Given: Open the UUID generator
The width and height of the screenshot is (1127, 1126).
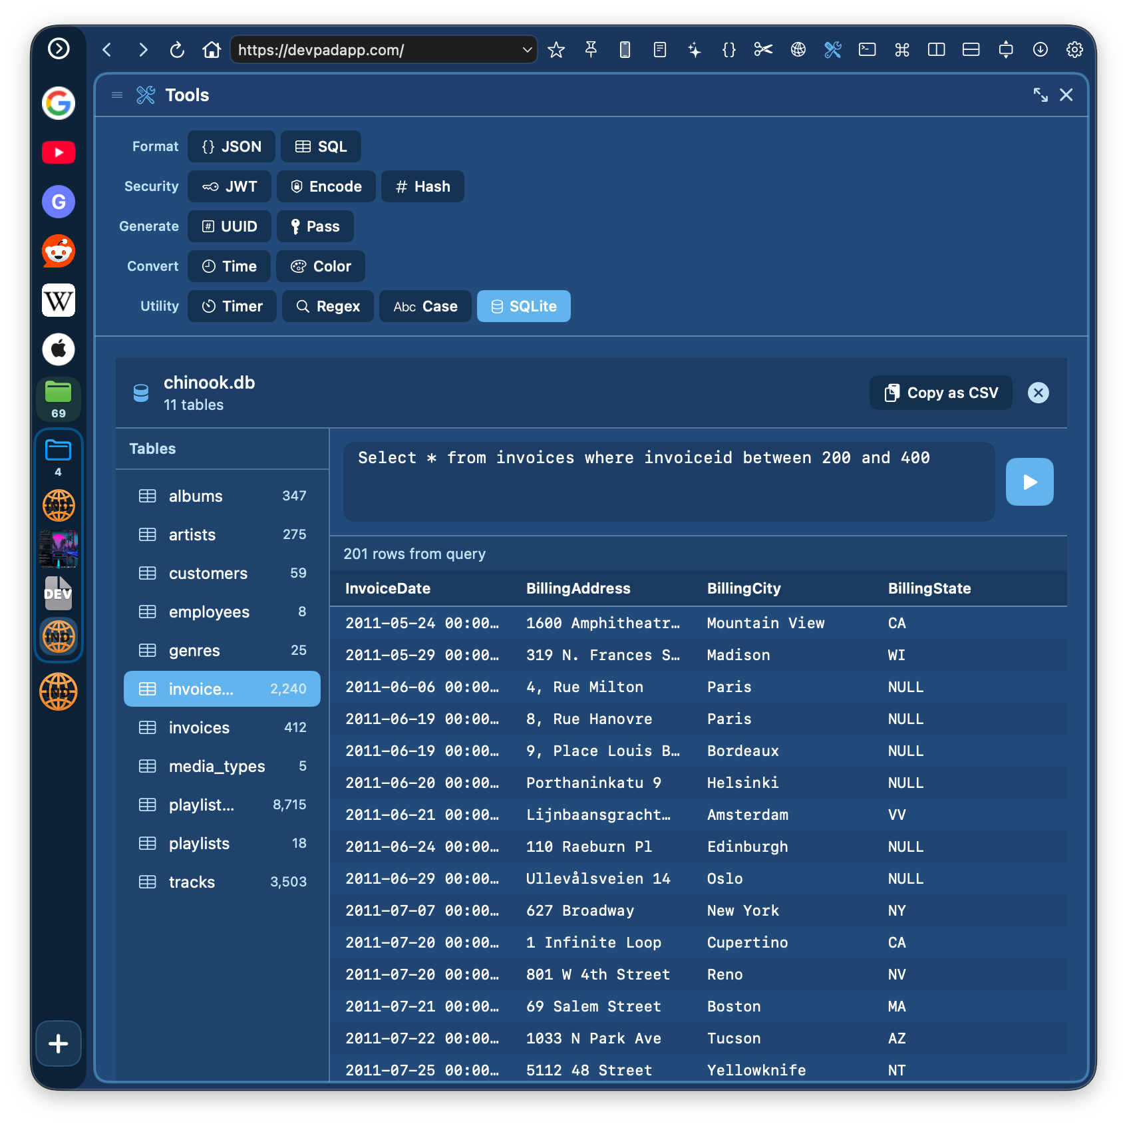Looking at the screenshot, I should point(229,226).
